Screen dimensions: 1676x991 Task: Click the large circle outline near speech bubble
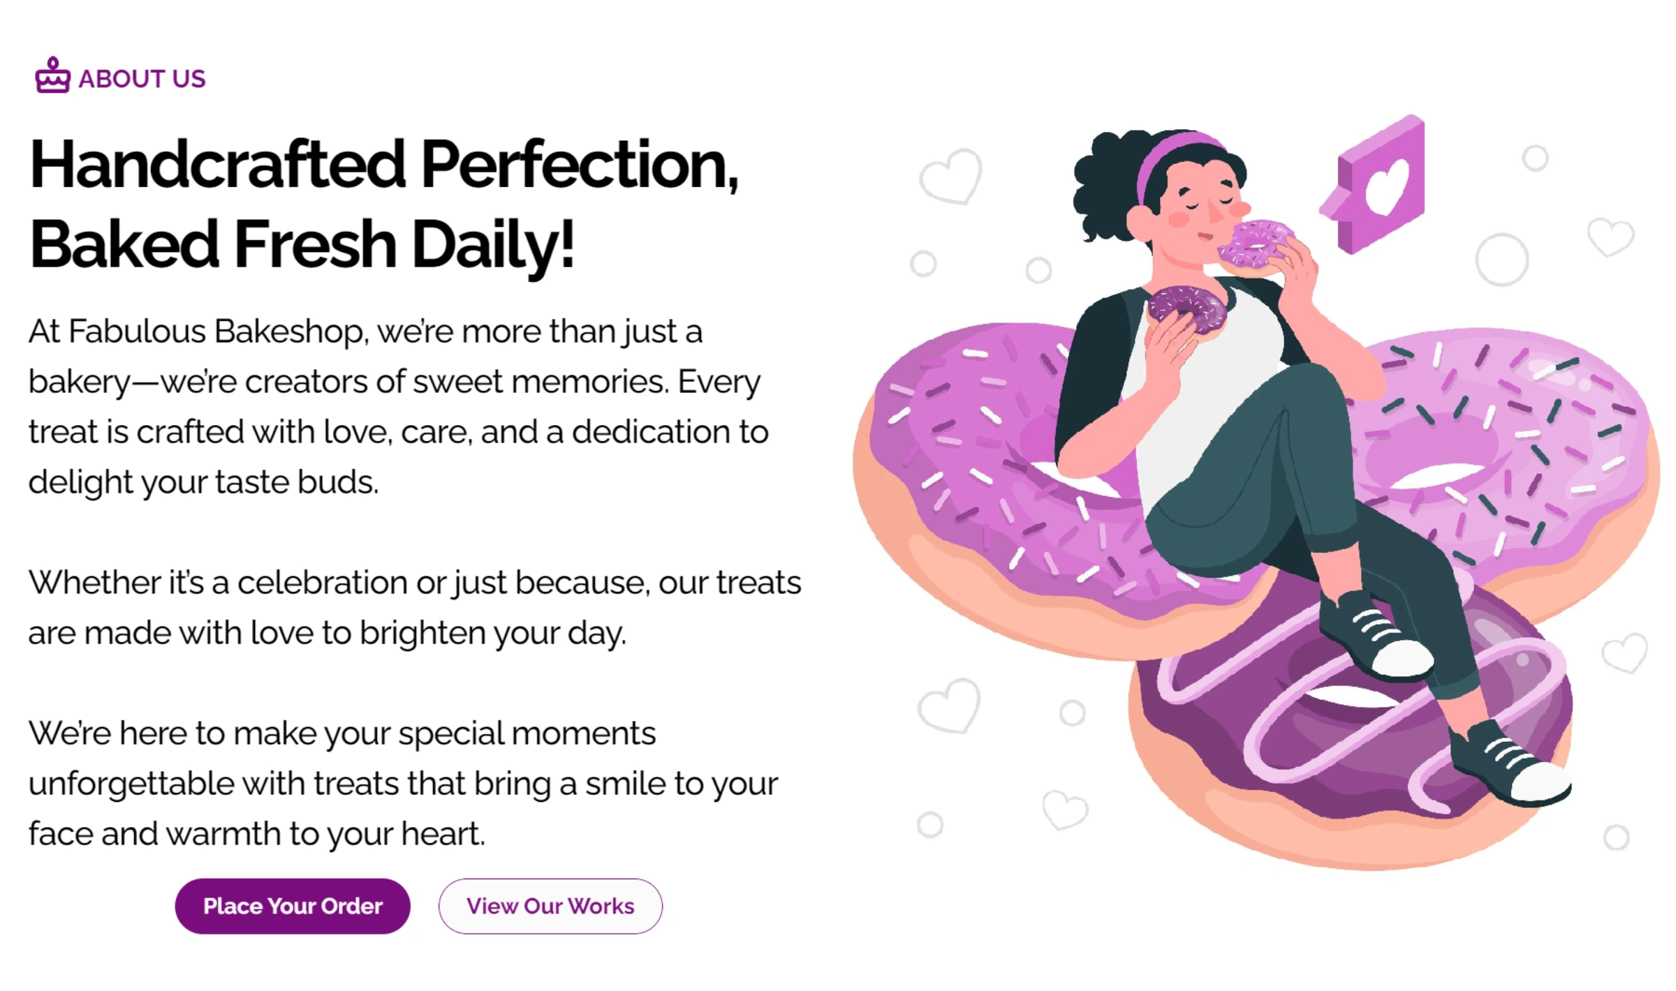(1502, 260)
